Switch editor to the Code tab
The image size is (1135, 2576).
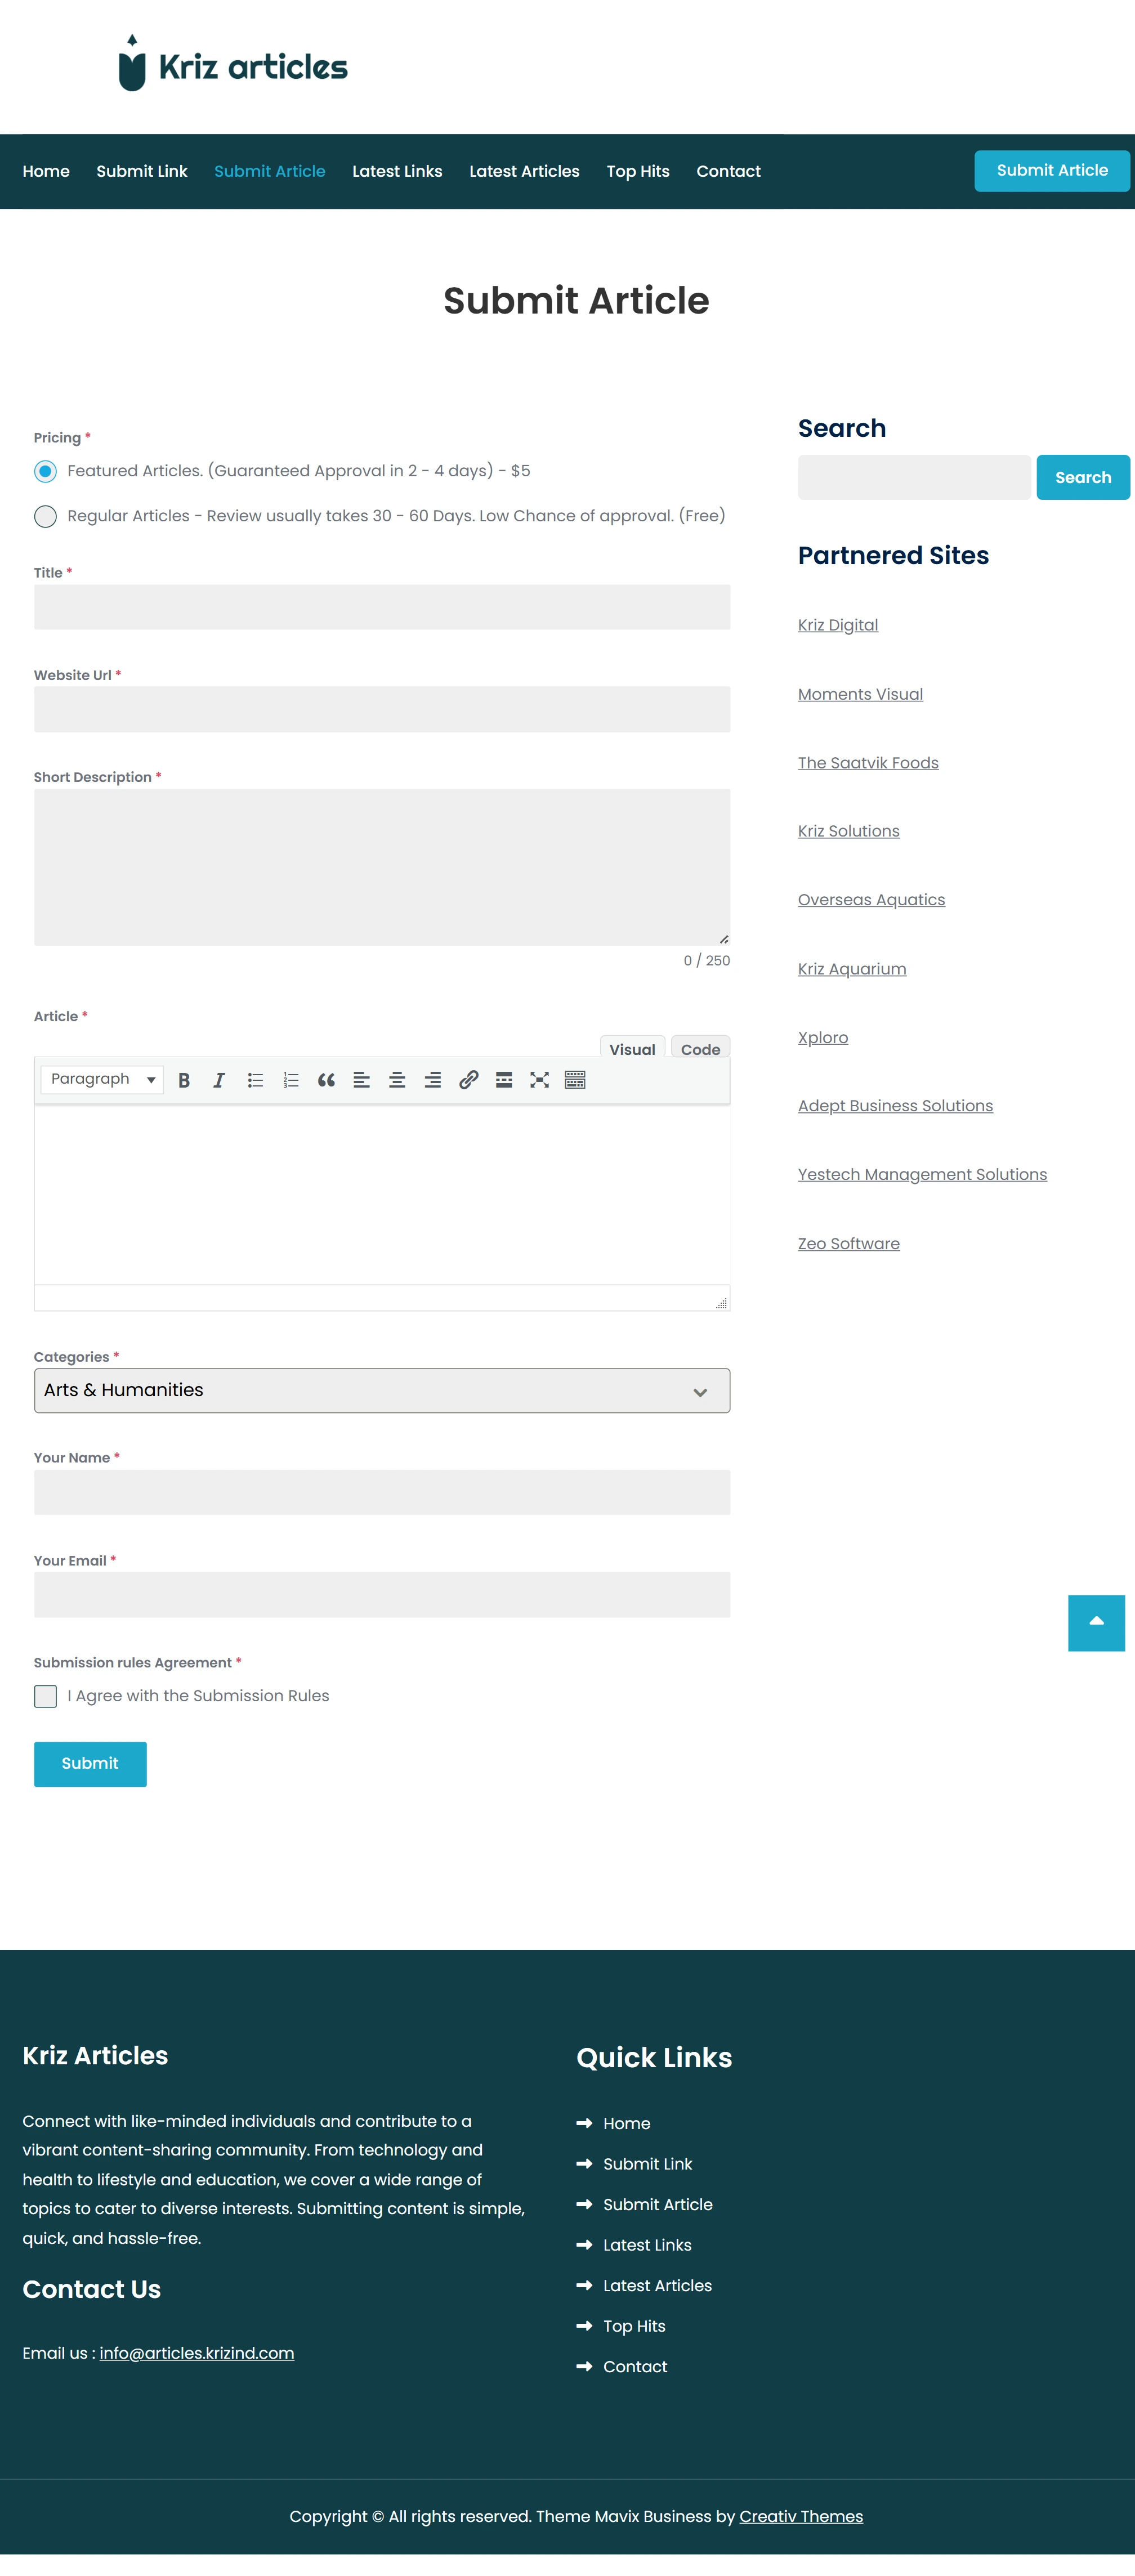(x=700, y=1049)
